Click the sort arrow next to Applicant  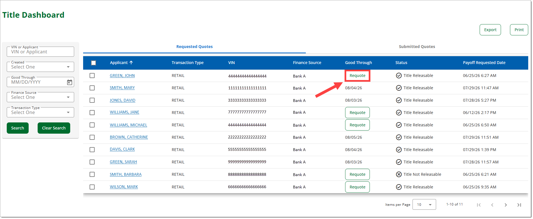[131, 63]
